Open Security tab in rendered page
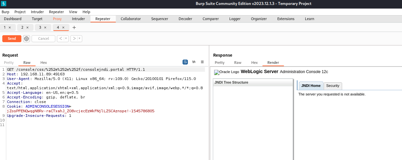 [333, 86]
